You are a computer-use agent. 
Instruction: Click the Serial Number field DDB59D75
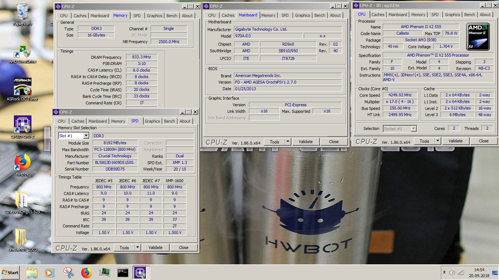pyautogui.click(x=115, y=169)
